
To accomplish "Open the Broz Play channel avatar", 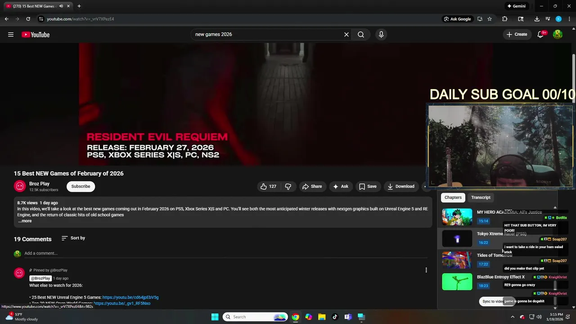I will pos(19,186).
